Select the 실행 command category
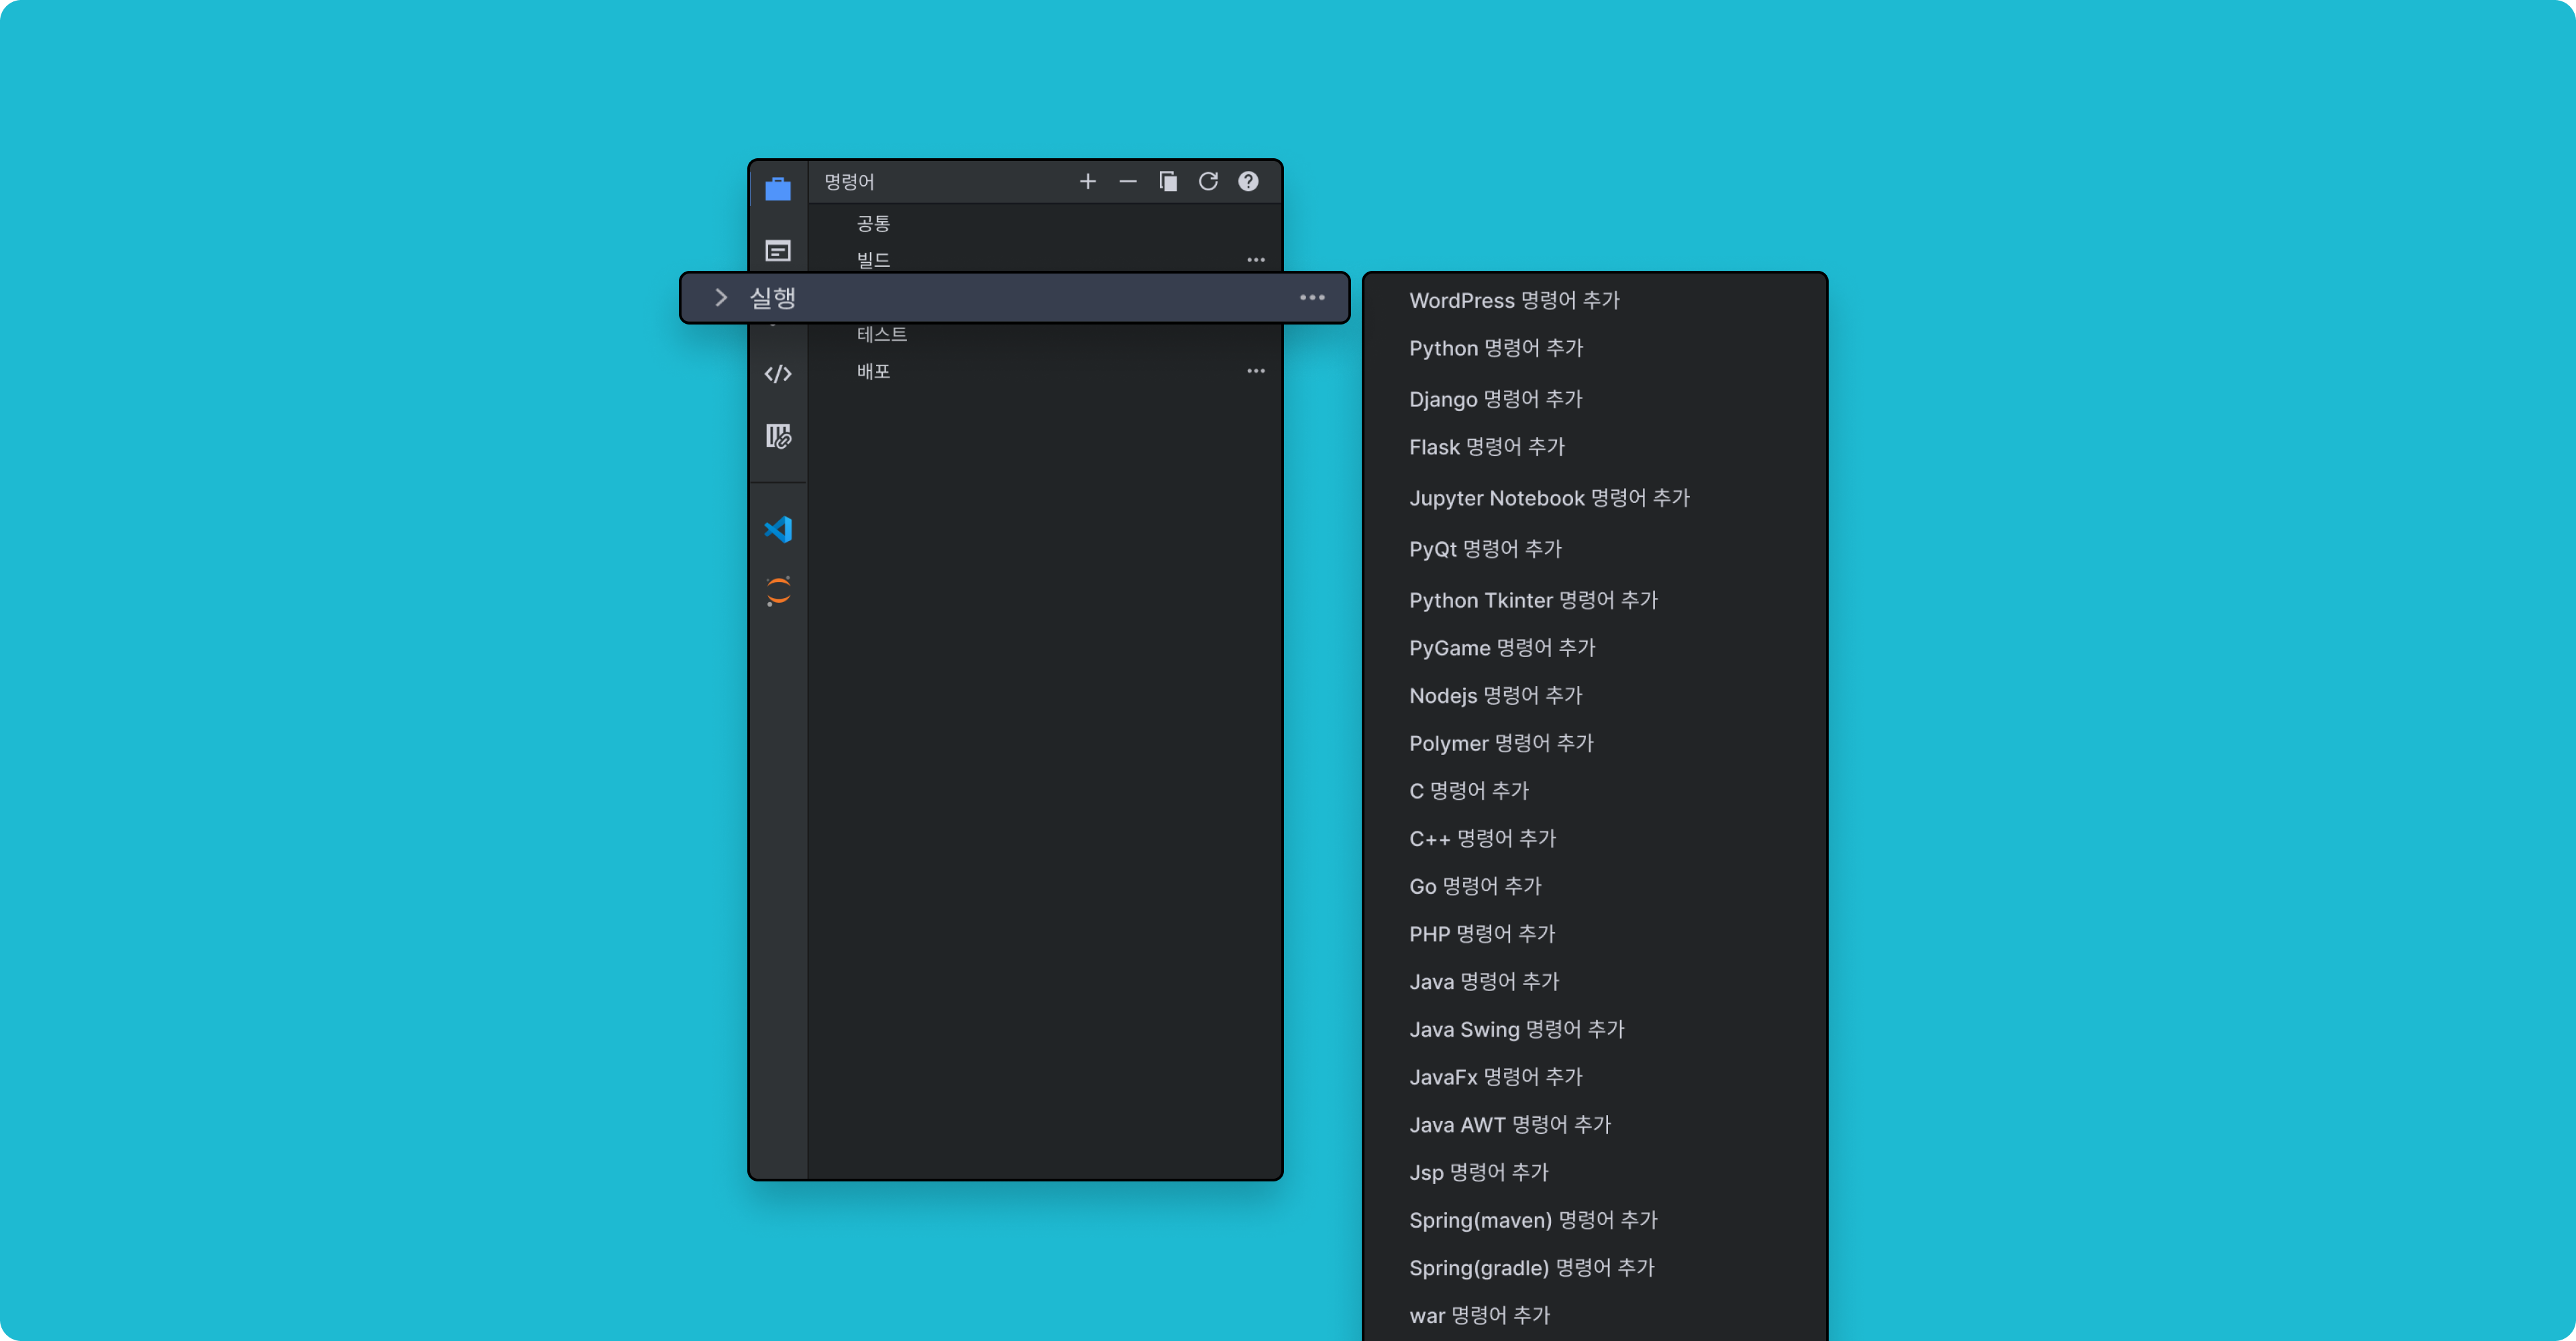 1014,298
